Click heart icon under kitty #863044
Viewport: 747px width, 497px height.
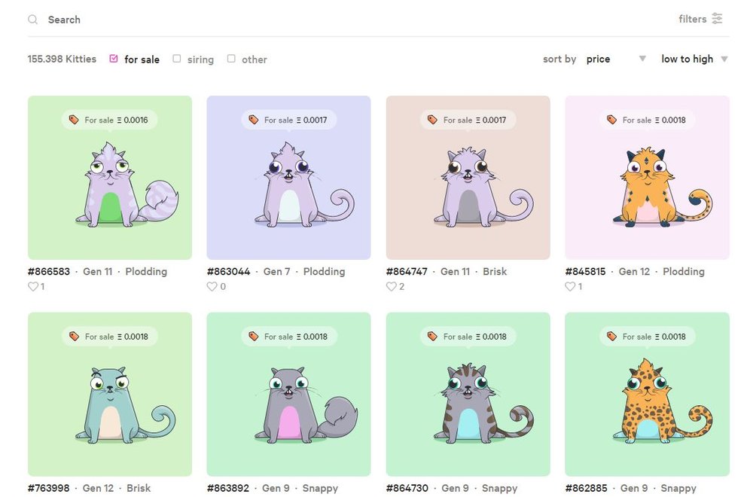pyautogui.click(x=212, y=286)
